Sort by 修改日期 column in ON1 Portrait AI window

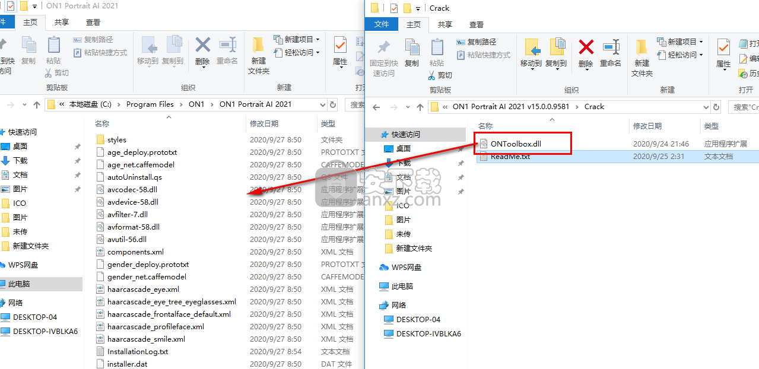263,124
